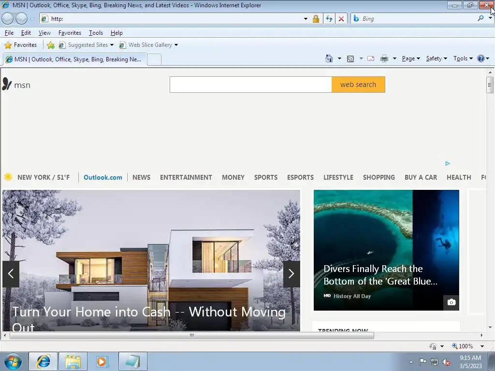Open Favorites star button

(21, 45)
